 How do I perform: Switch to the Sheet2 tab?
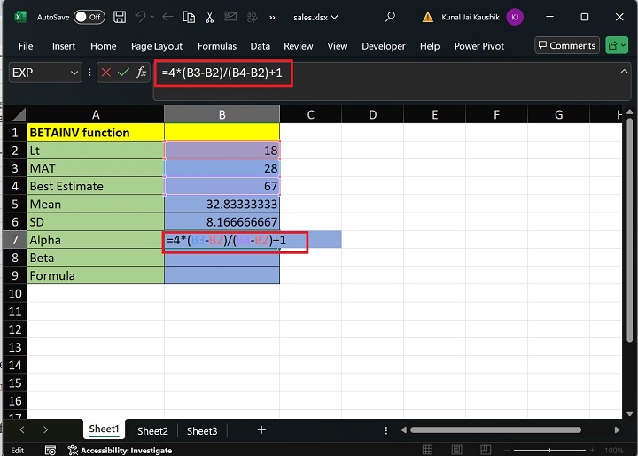click(x=152, y=431)
